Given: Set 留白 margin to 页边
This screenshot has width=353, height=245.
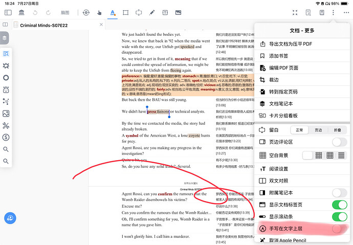Looking at the screenshot, I should point(318,130).
